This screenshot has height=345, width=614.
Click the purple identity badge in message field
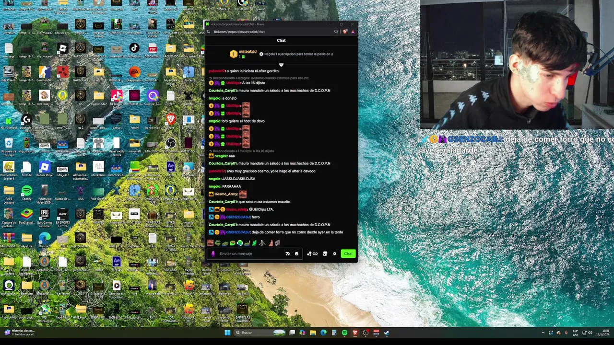click(213, 253)
